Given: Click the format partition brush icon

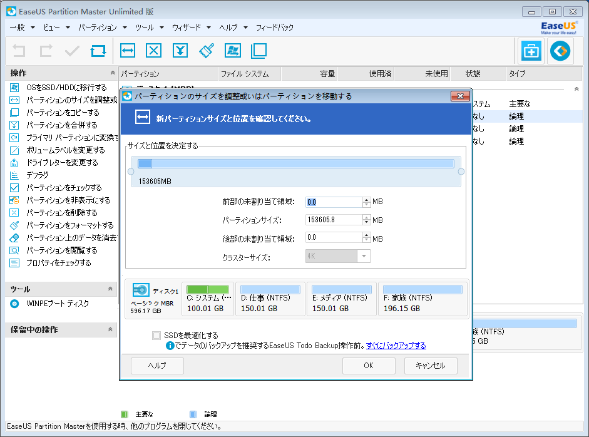Looking at the screenshot, I should click(206, 51).
